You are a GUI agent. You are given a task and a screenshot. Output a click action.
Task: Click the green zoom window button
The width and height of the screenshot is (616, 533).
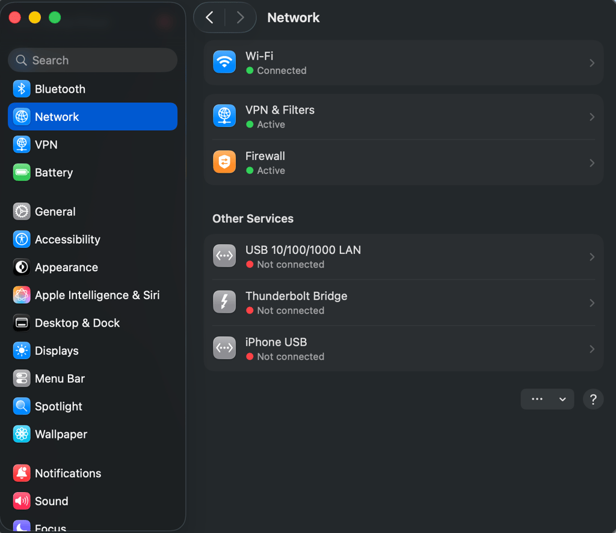pos(55,17)
